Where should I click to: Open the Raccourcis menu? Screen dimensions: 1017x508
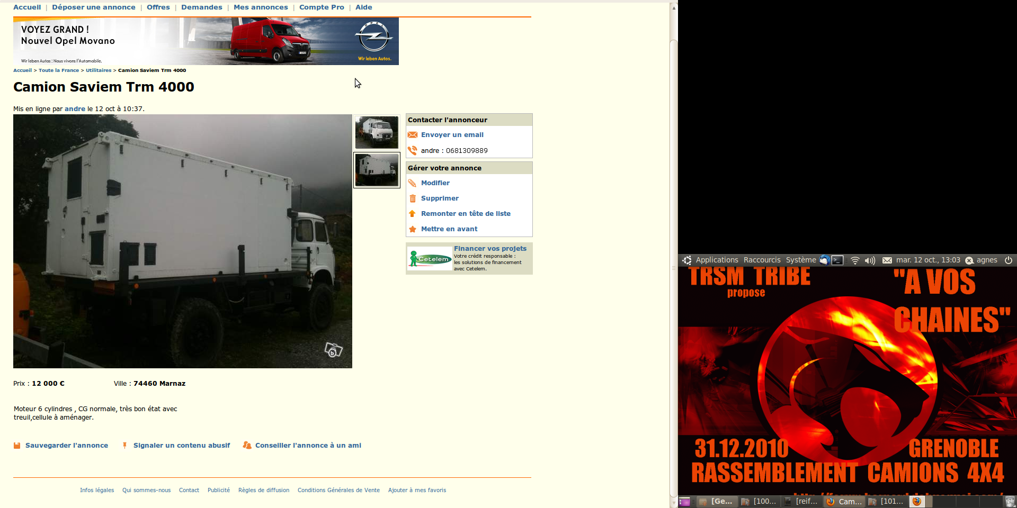point(762,260)
